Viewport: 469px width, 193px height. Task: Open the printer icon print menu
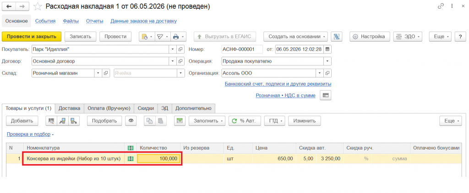click(x=178, y=37)
